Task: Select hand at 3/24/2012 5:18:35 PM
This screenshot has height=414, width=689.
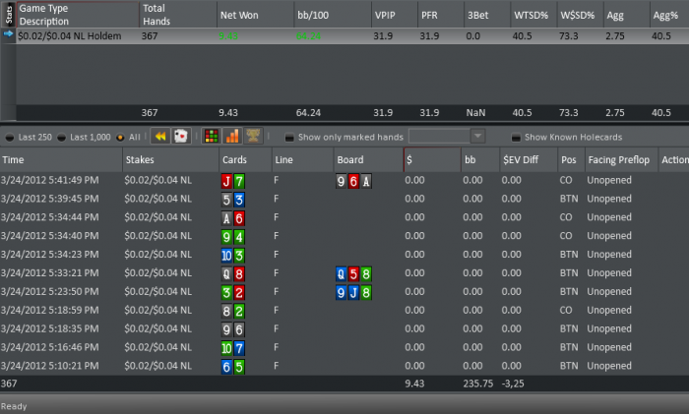Action: pos(344,328)
